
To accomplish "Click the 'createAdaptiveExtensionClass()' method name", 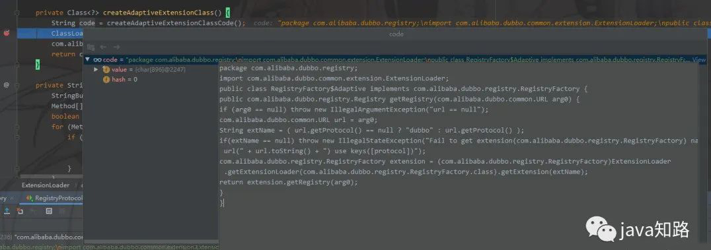I will point(162,13).
